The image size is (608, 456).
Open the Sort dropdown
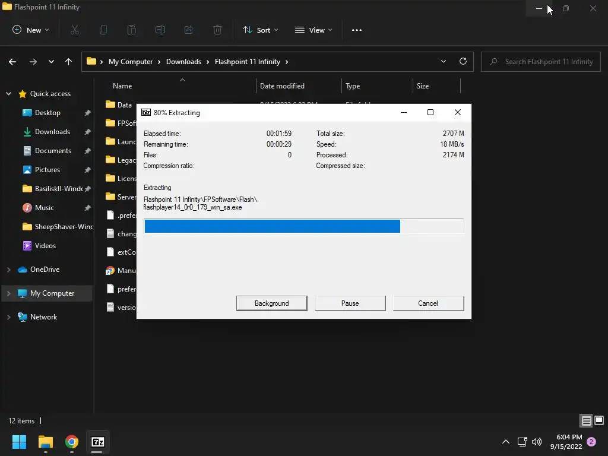[260, 30]
